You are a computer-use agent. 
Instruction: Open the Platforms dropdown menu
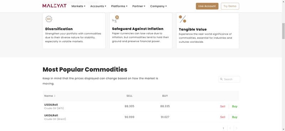pyautogui.click(x=119, y=6)
